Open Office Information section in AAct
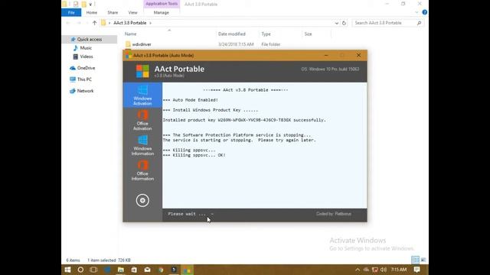 coord(142,170)
